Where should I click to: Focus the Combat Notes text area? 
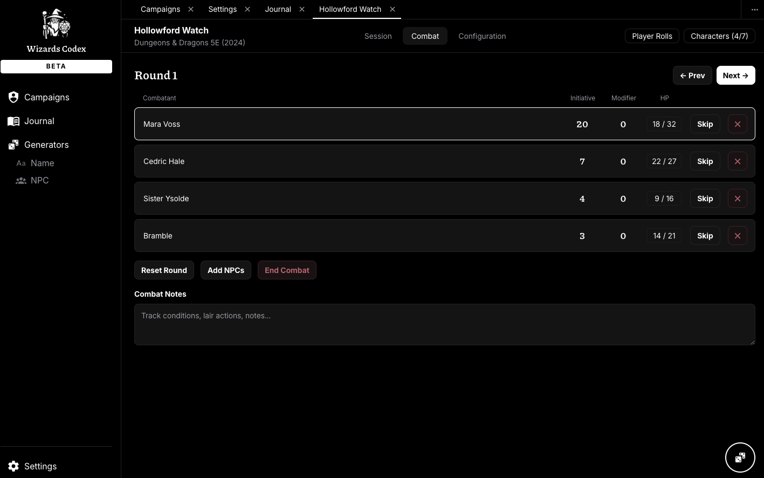click(445, 324)
